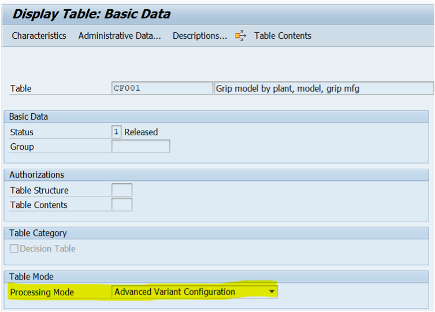435x312 pixels.
Task: Click the Table Category section header
Action: coord(38,233)
